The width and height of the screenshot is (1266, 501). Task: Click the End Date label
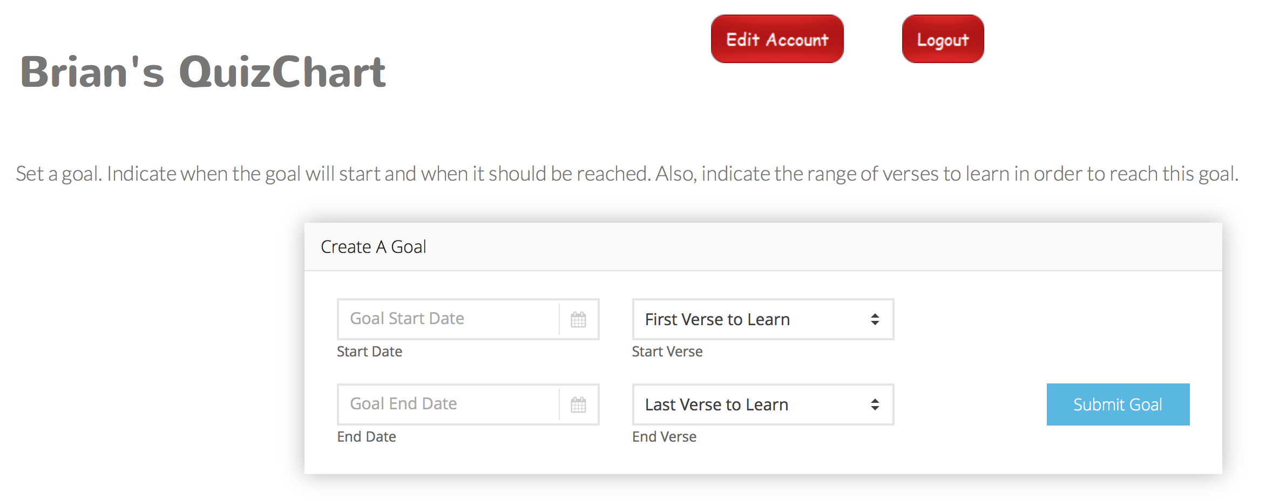pyautogui.click(x=367, y=437)
